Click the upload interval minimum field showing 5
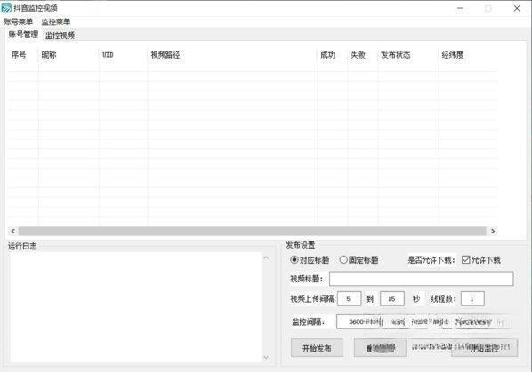The height and width of the screenshot is (372, 532). (349, 299)
